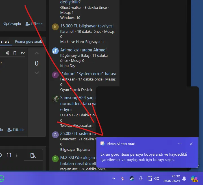Click the Cevapla reply button
The height and width of the screenshot is (185, 203).
coord(12,24)
